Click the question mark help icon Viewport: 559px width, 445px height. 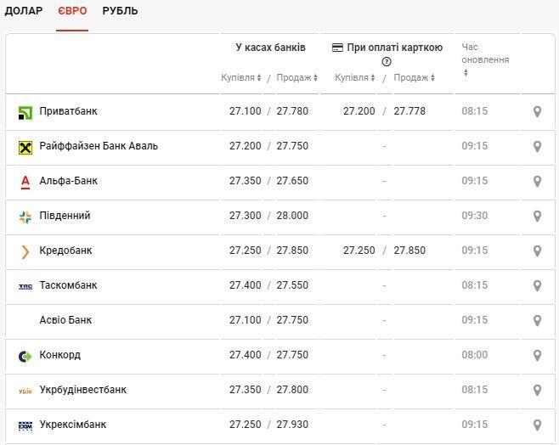point(387,62)
